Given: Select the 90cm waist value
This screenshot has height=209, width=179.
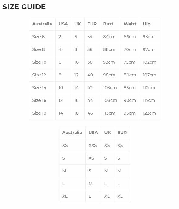Looking at the screenshot, I should 130,100.
